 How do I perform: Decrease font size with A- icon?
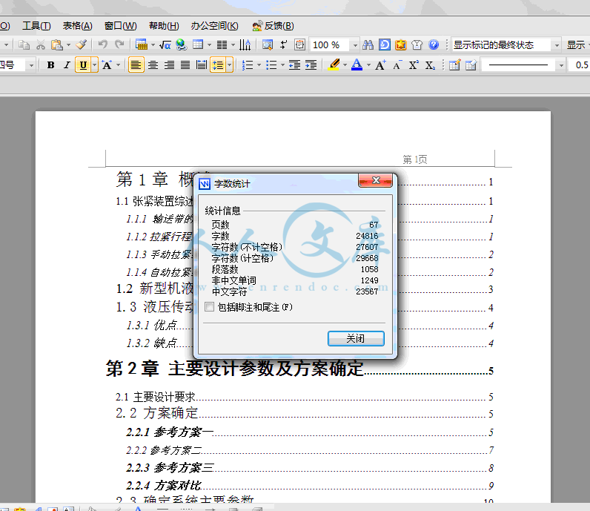(397, 65)
